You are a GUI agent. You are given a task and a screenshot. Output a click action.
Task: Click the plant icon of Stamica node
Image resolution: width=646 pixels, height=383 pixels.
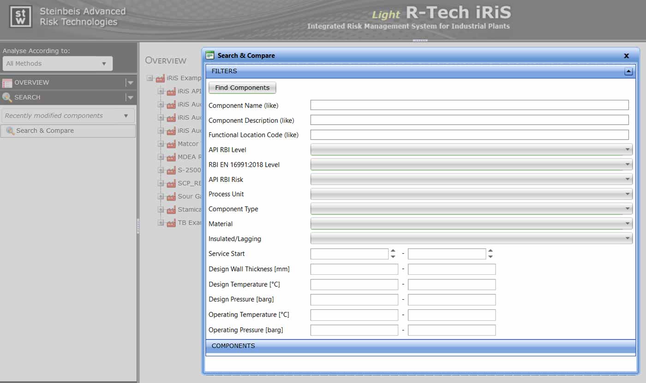tap(171, 209)
